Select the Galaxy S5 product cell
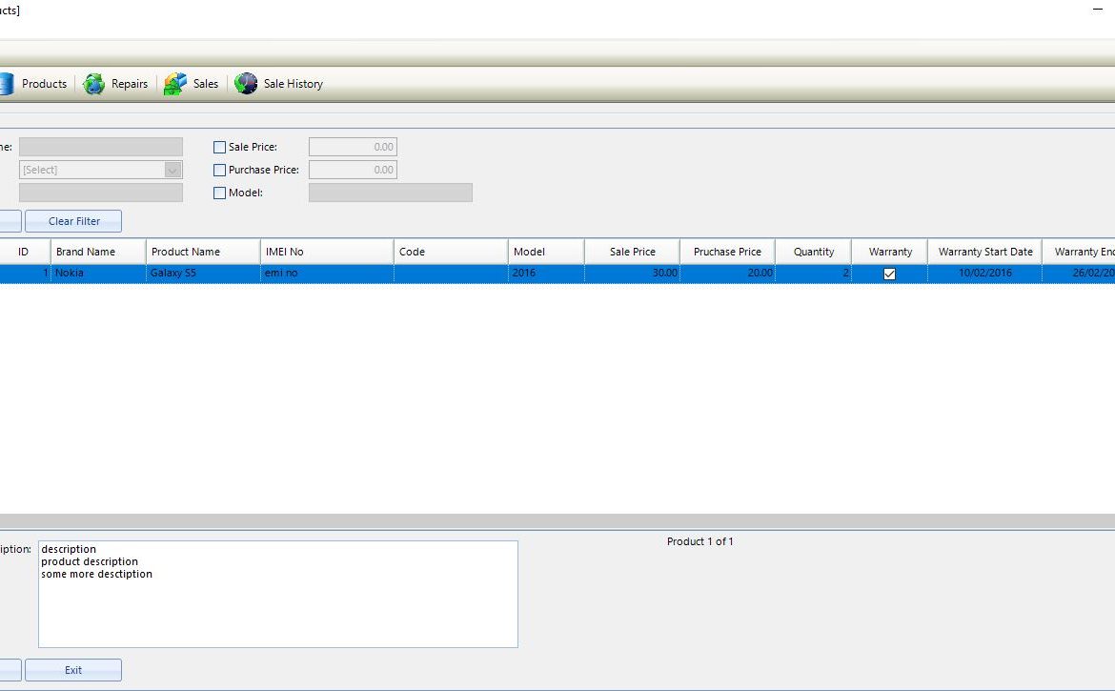The image size is (1115, 691). (203, 274)
